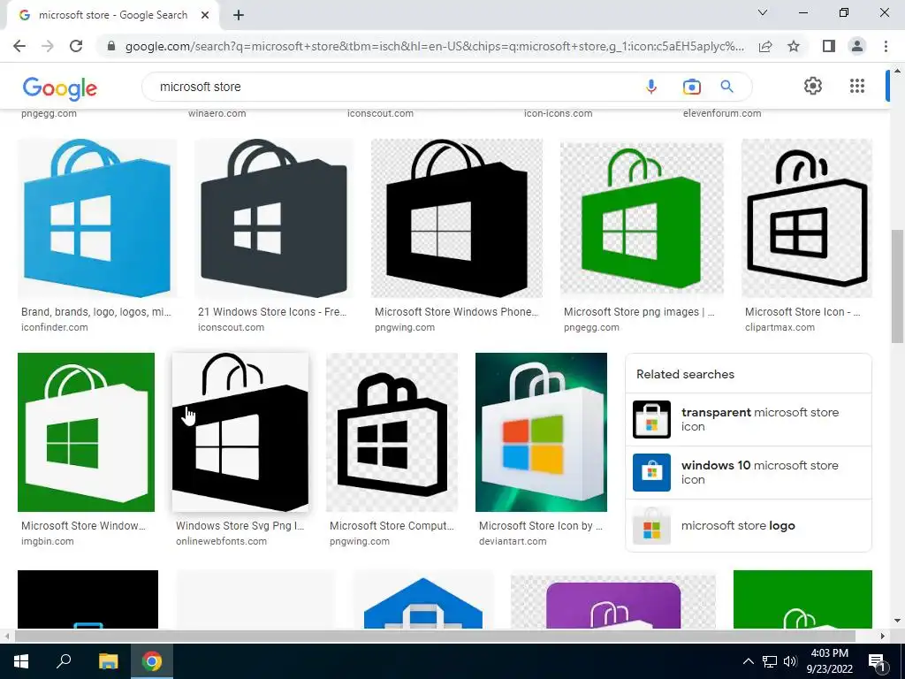Image resolution: width=905 pixels, height=679 pixels.
Task: Open pngegg.com link under Microsoft Store png images
Action: (x=591, y=327)
